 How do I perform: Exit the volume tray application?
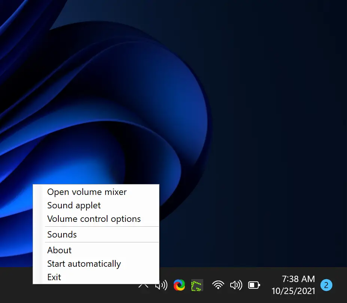point(96,277)
